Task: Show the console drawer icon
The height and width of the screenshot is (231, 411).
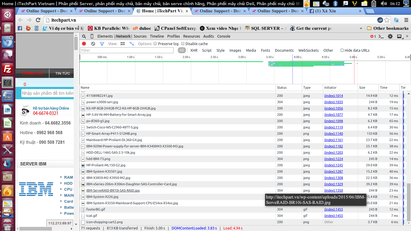Action: pos(381,36)
